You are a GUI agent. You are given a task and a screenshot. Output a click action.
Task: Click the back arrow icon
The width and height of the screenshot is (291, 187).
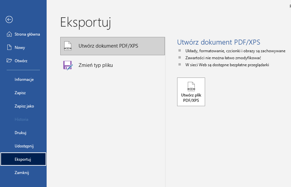pyautogui.click(x=9, y=19)
